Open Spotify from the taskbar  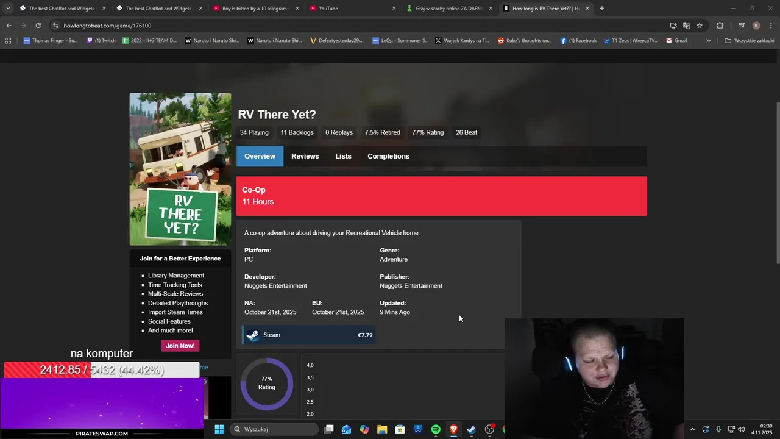coord(436,429)
